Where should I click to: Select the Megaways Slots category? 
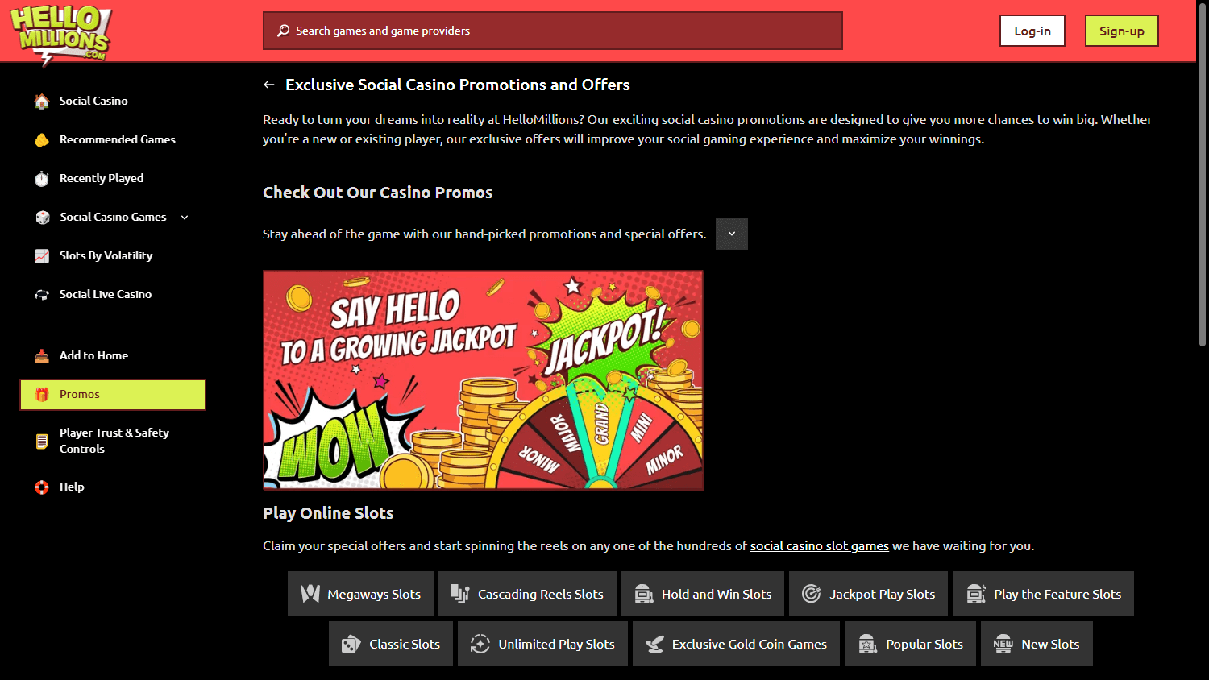point(360,594)
